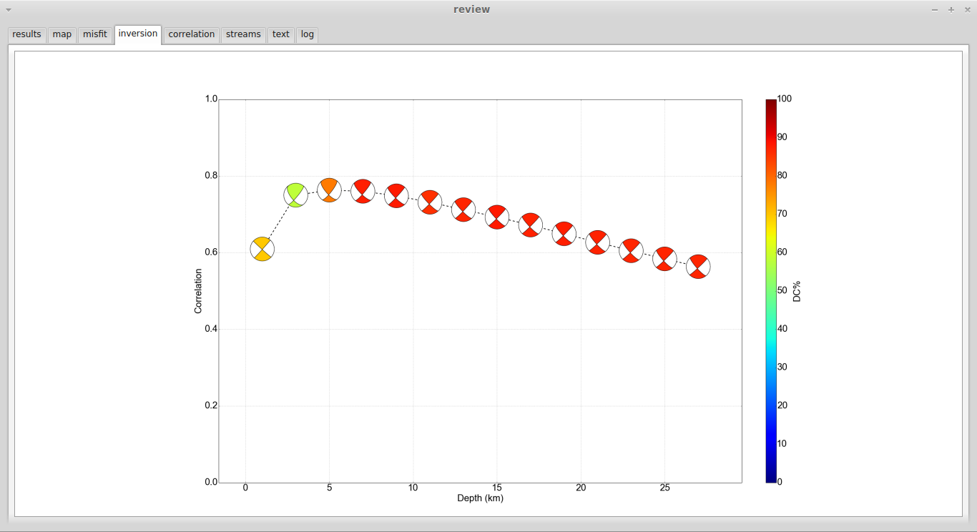
Task: Click the 90 label on DC% colorbar
Action: (783, 137)
